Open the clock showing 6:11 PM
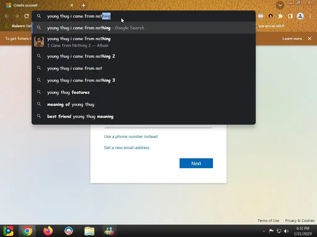317x237 pixels. [303, 231]
